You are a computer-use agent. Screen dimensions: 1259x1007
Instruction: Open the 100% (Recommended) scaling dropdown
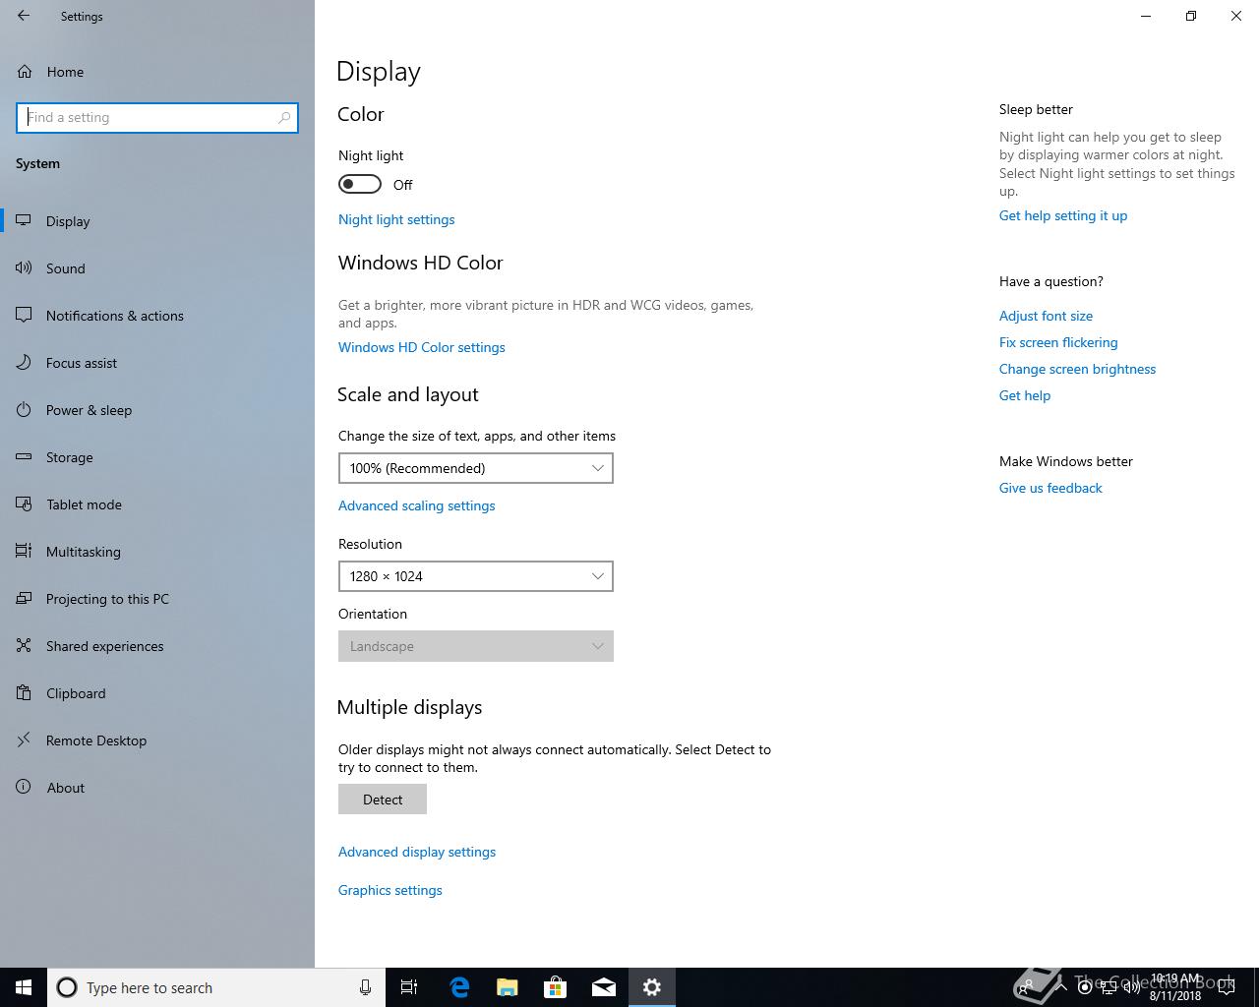(476, 468)
